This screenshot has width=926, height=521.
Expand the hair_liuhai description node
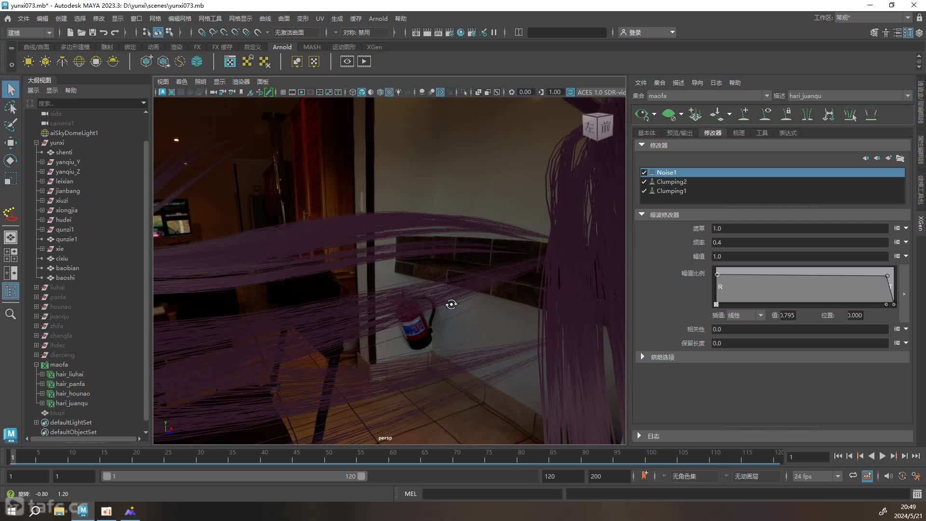(42, 374)
